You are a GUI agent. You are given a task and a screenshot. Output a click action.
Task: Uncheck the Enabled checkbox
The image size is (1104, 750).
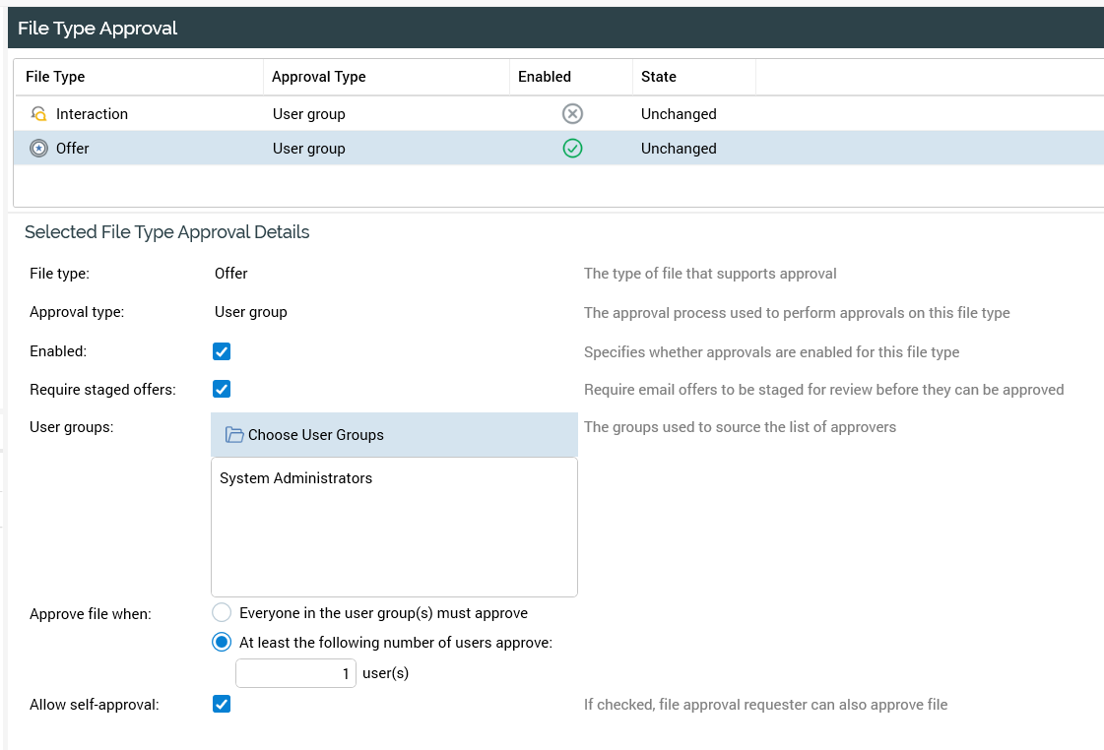(x=222, y=351)
